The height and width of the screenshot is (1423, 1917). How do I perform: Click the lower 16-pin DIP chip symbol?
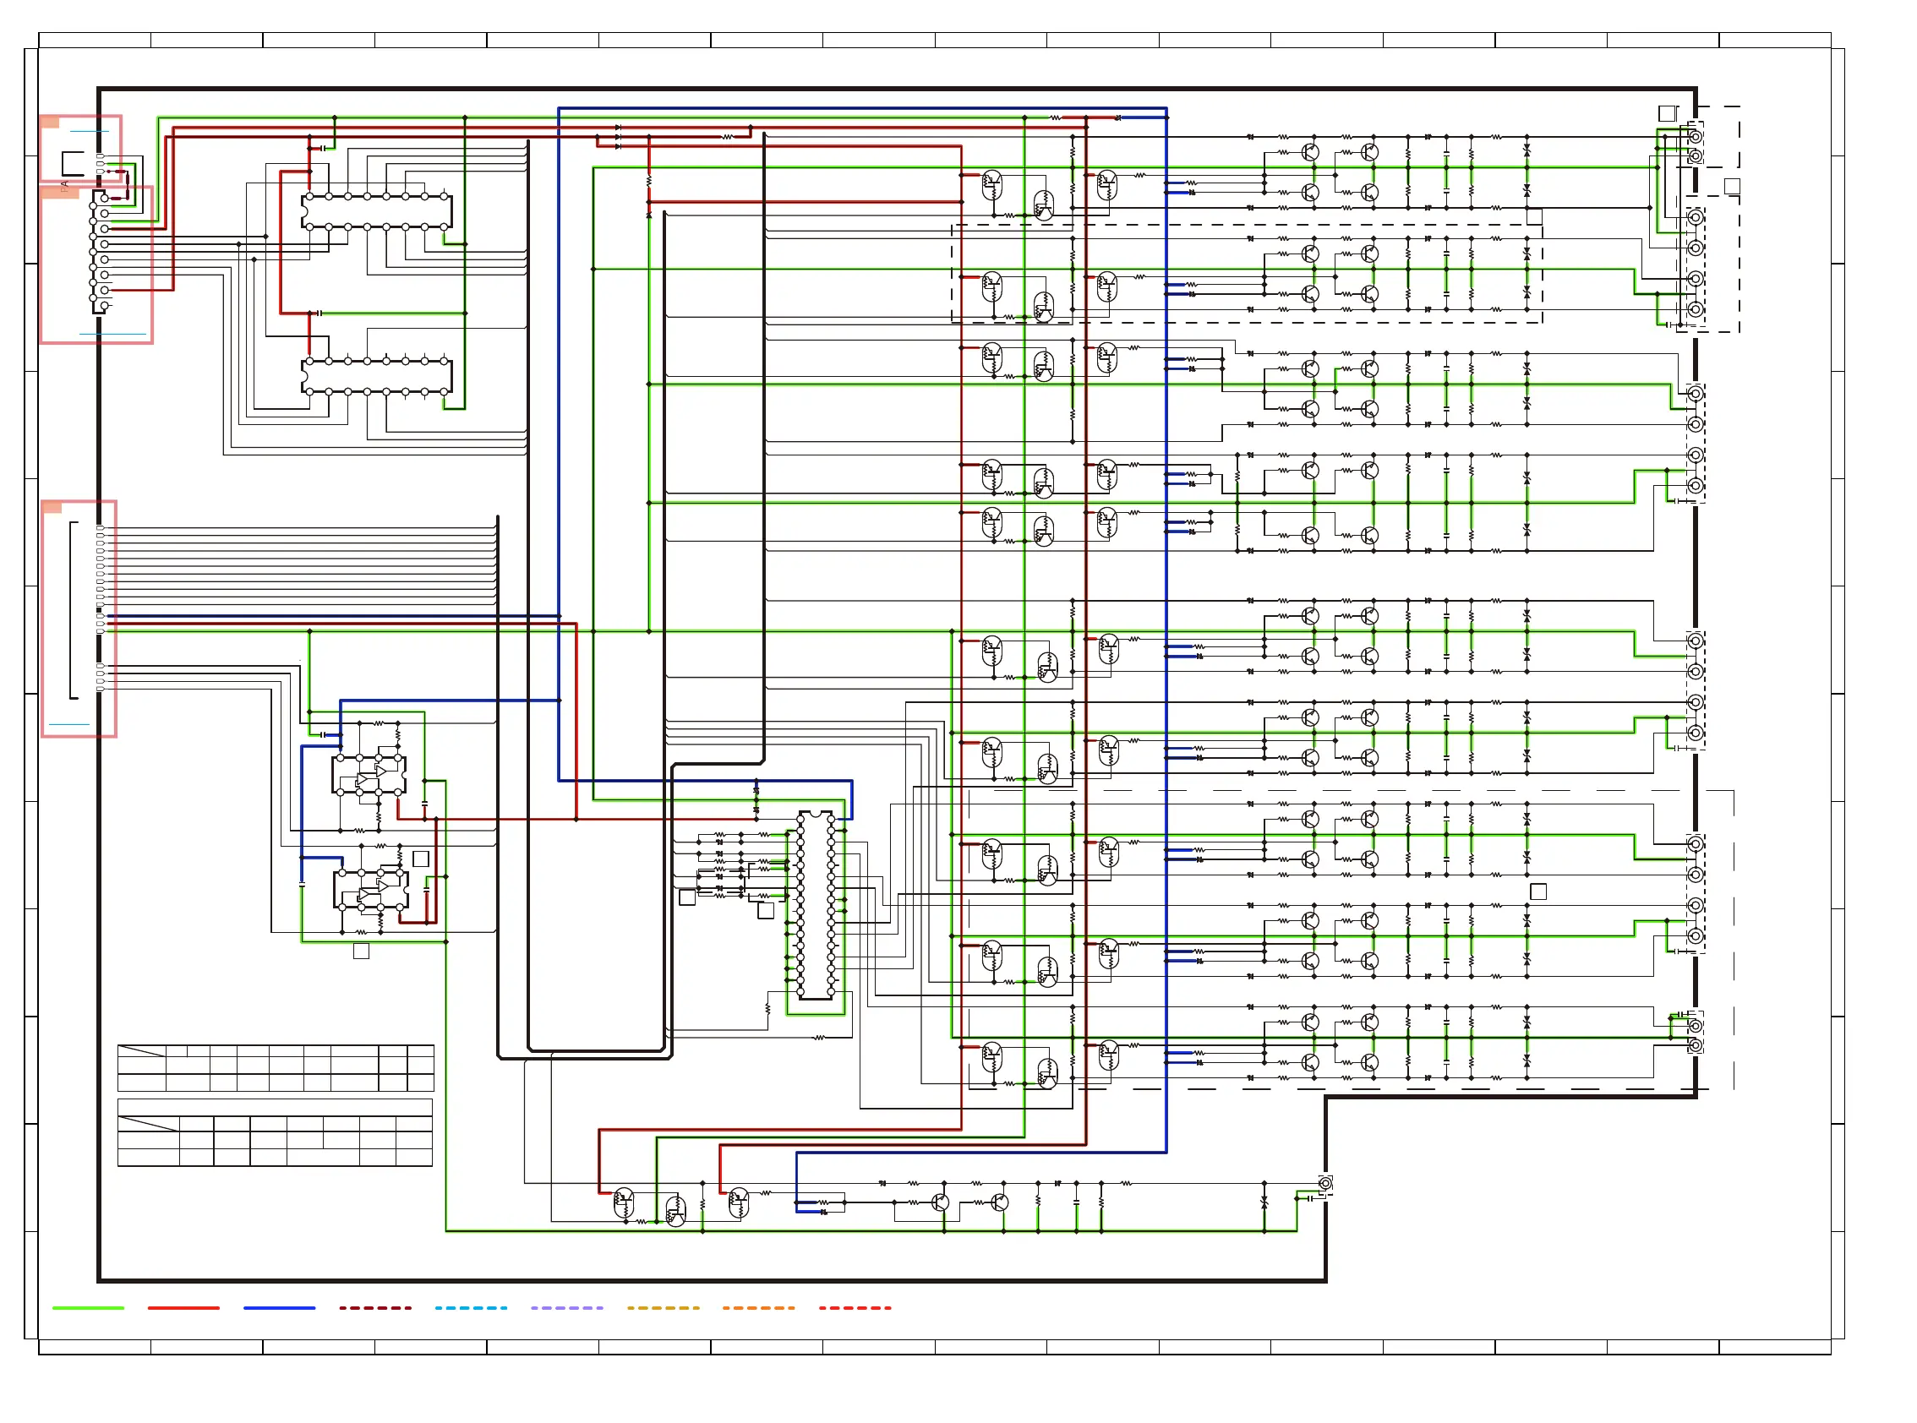[376, 376]
